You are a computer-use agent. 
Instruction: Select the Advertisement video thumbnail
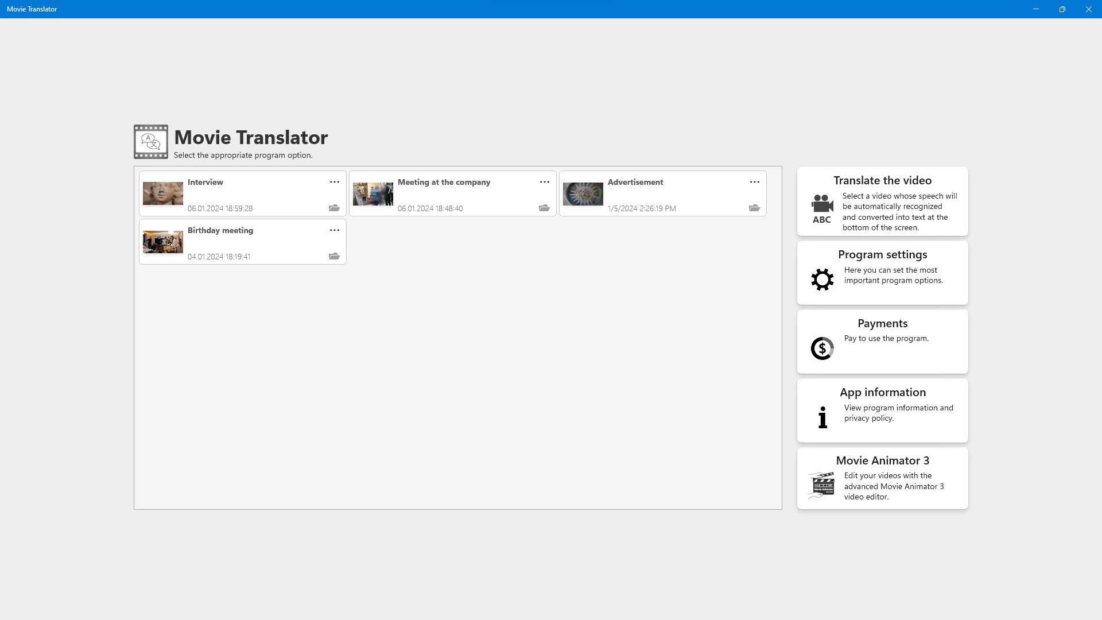[583, 193]
